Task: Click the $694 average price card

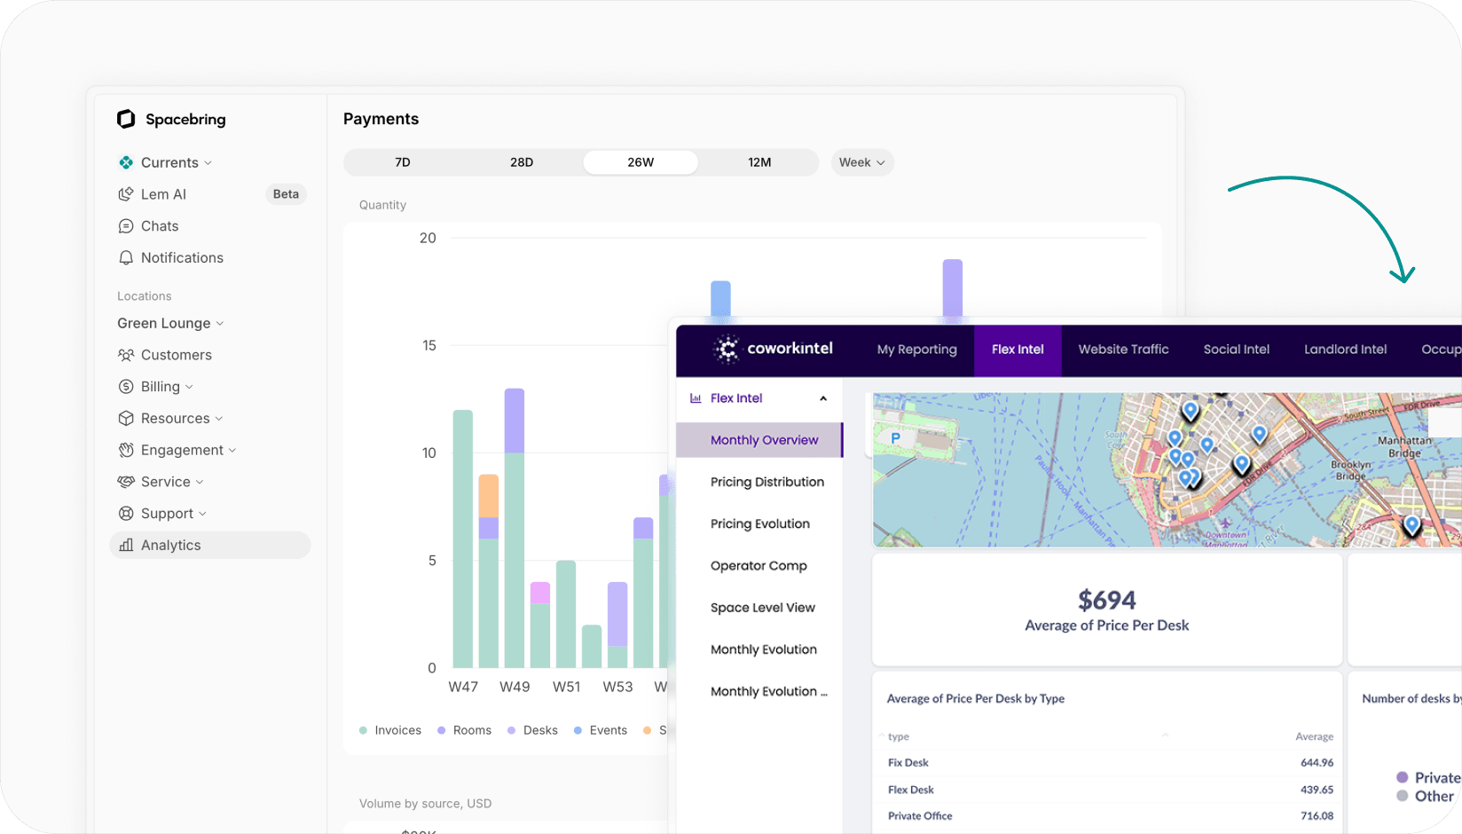Action: [x=1107, y=610]
